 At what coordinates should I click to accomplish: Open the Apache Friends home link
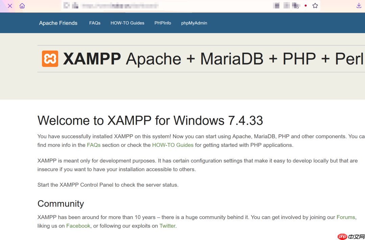58,23
